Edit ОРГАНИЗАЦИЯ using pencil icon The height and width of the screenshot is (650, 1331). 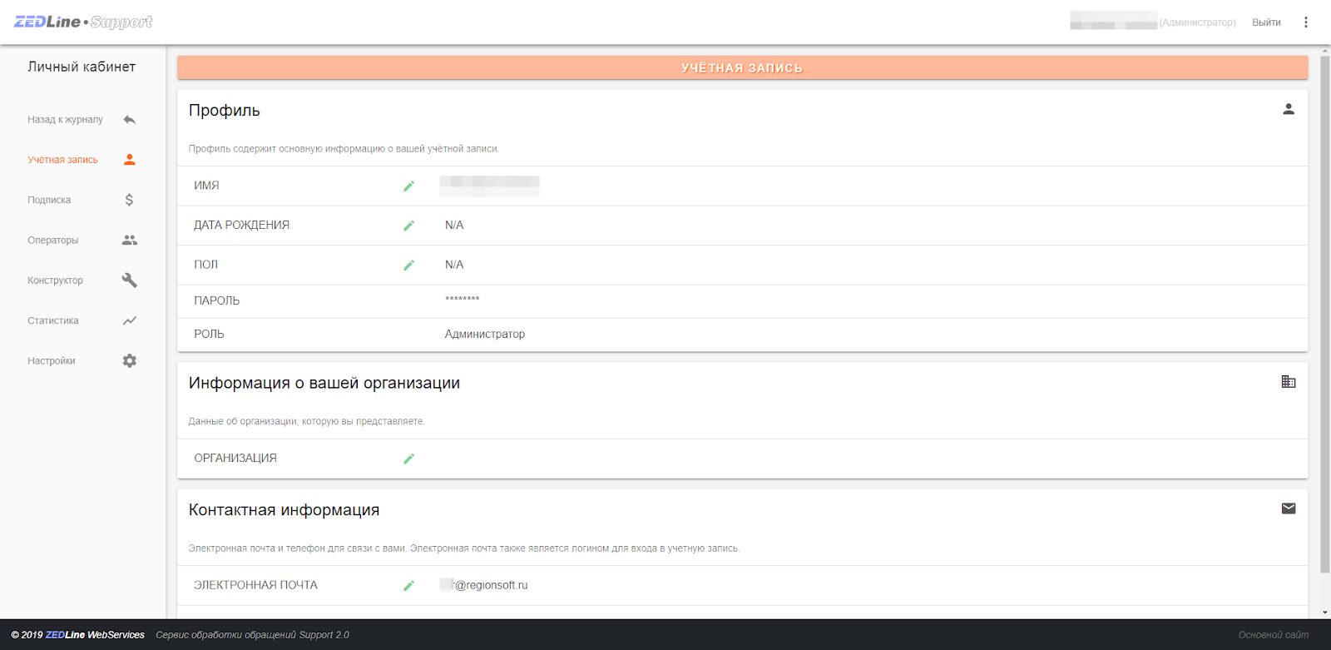[408, 459]
